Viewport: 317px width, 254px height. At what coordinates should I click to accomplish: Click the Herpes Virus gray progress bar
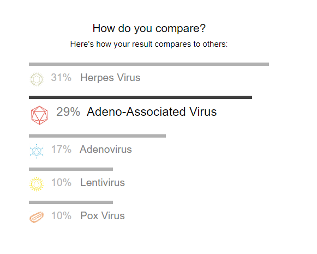(149, 64)
